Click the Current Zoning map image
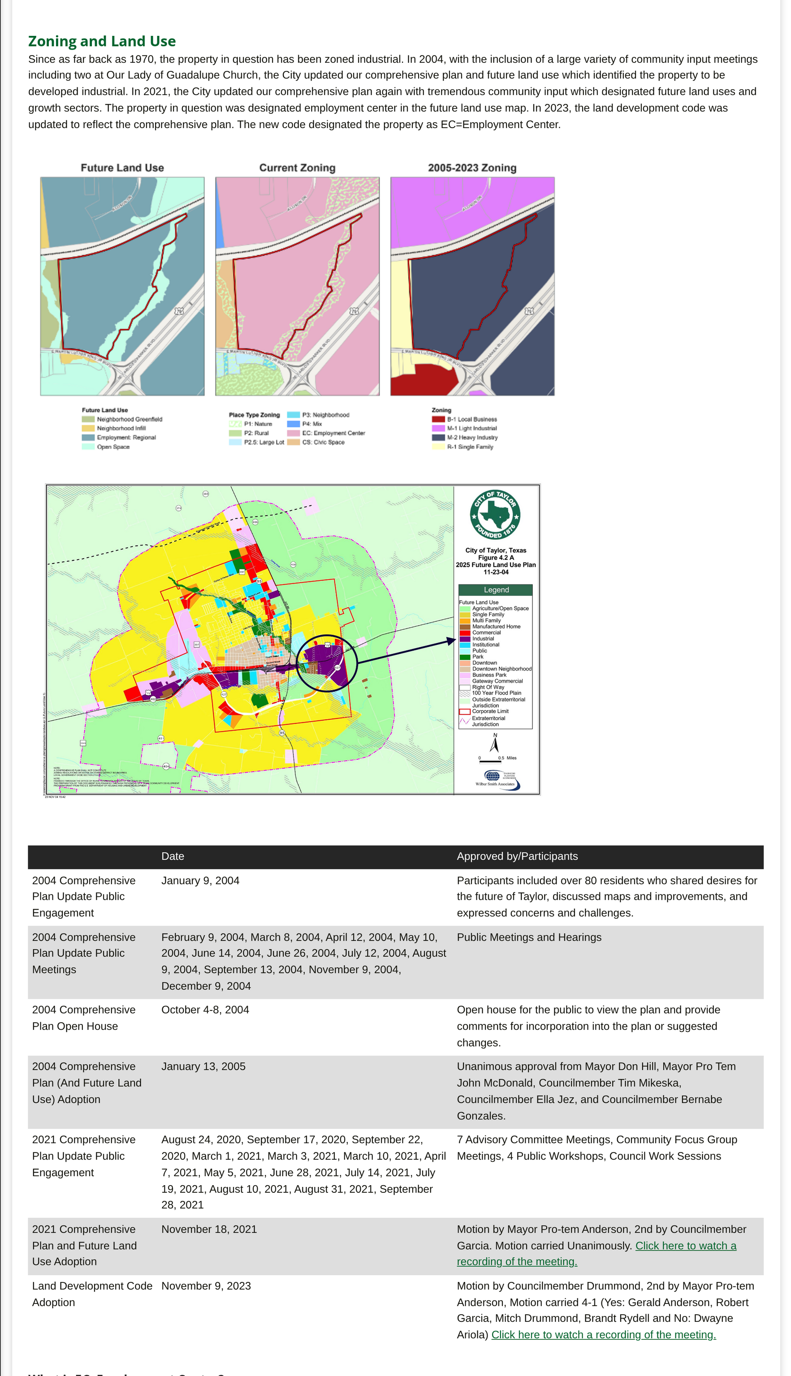 pos(297,286)
